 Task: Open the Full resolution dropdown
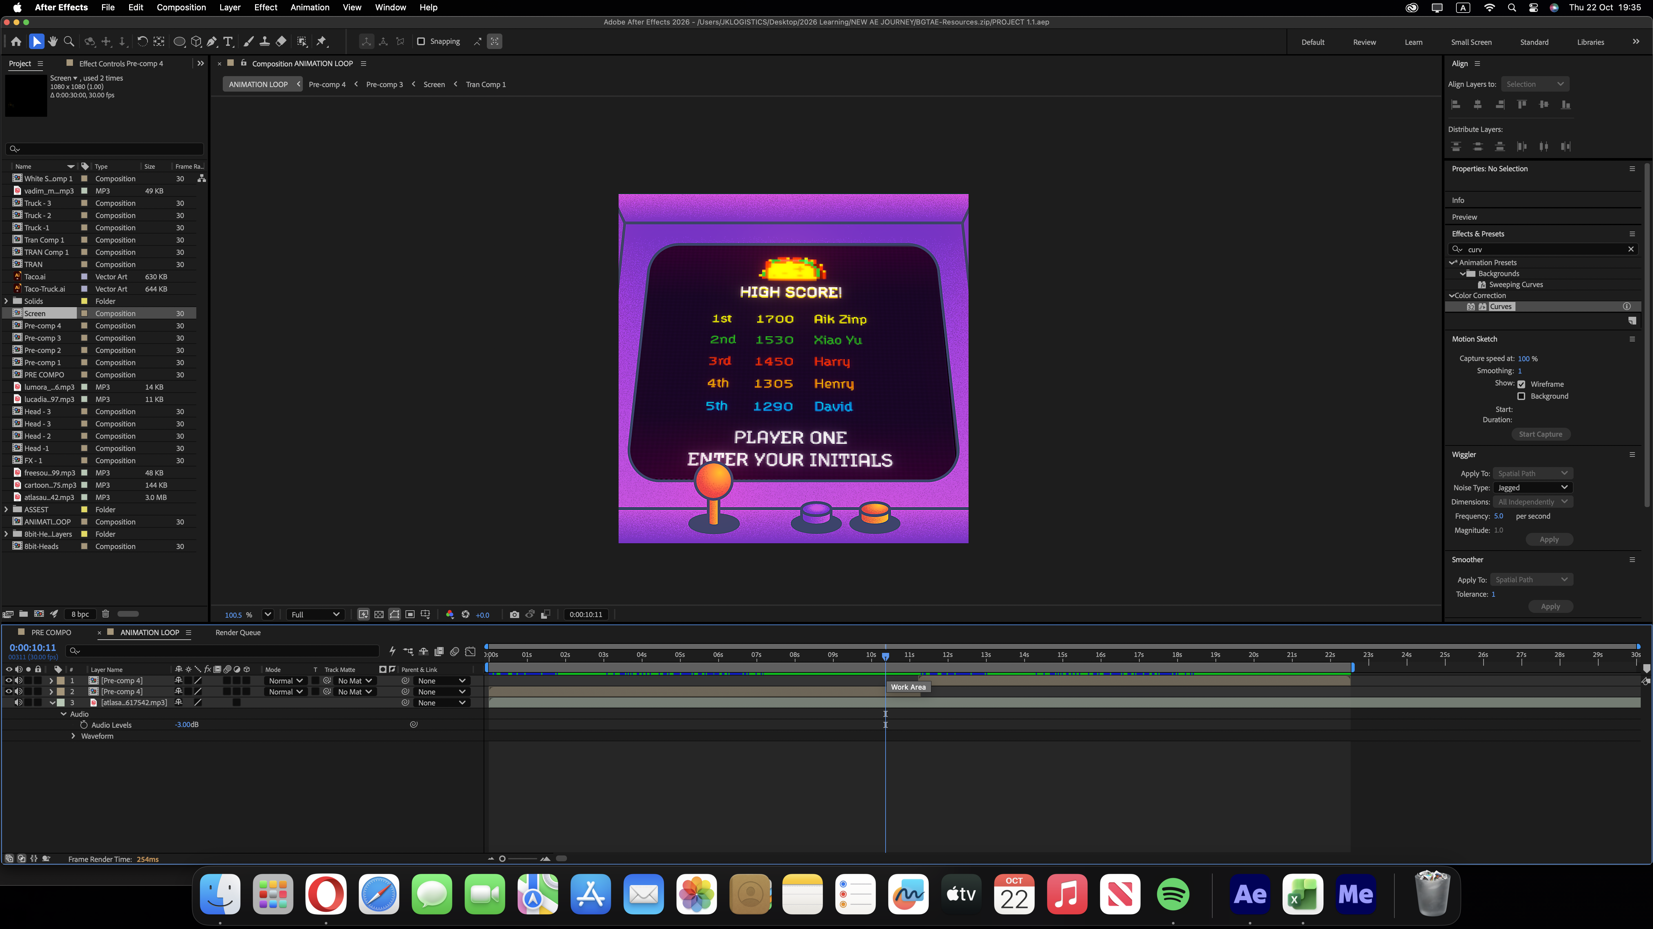point(315,614)
